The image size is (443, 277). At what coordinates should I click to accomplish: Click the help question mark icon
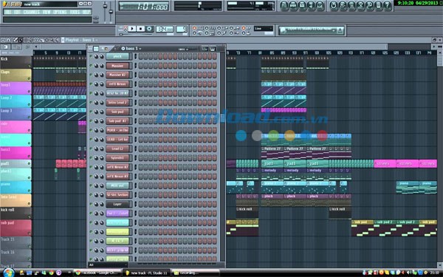[387, 6]
